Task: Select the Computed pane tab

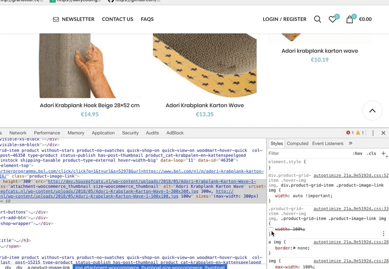Action: click(x=297, y=143)
